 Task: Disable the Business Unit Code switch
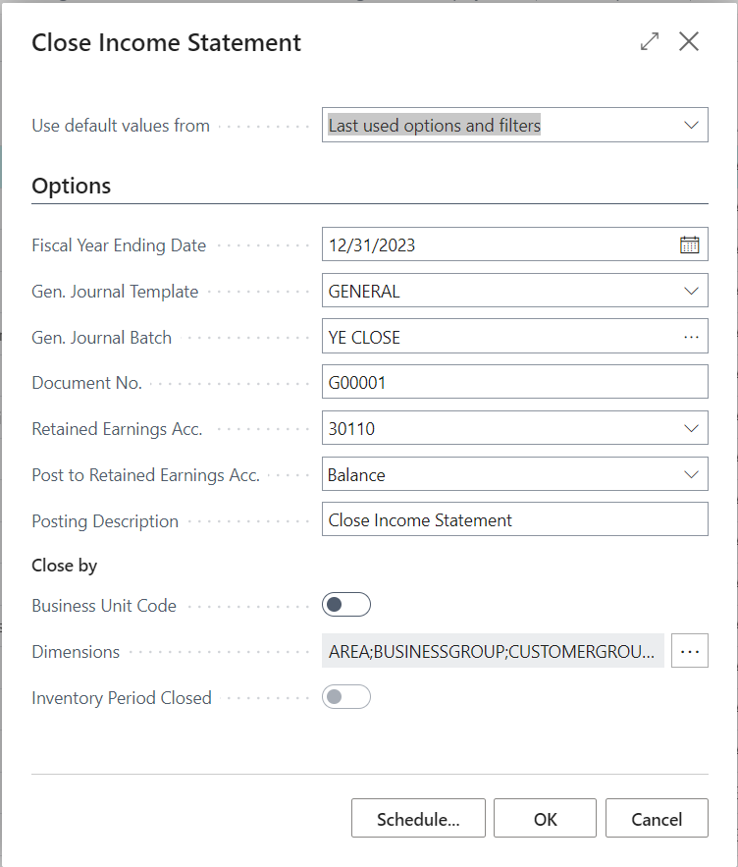pos(345,604)
